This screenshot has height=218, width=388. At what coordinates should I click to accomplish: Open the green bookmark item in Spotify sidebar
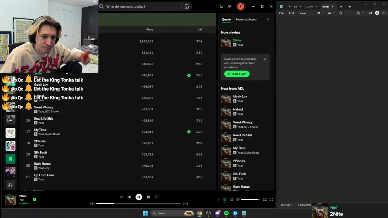click(10, 159)
